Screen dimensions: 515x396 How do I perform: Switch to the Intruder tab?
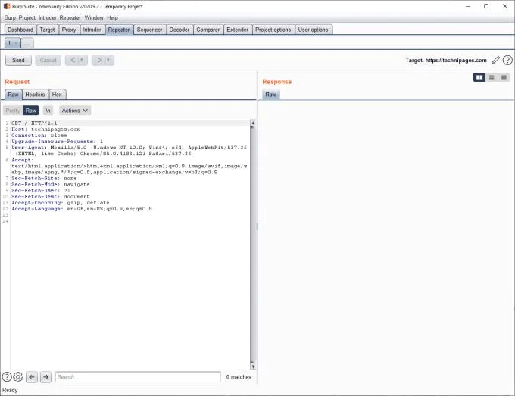(92, 30)
